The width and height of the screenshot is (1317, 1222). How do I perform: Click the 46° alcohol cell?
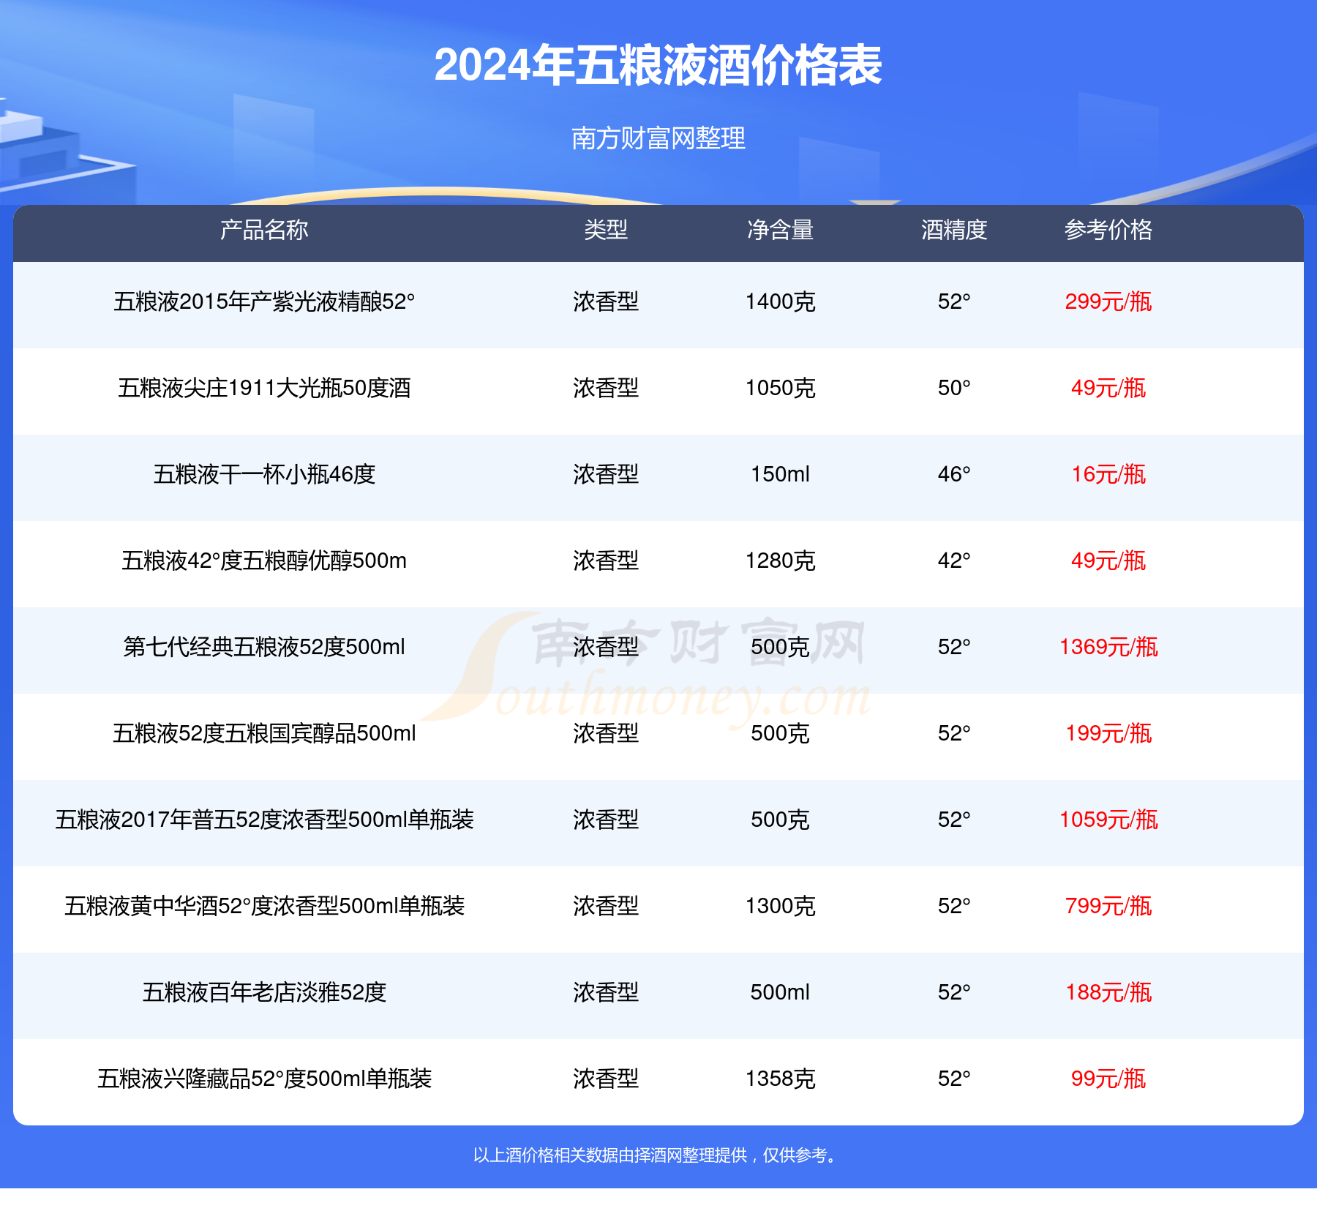pyautogui.click(x=954, y=474)
